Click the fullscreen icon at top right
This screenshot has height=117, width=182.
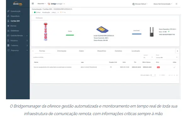point(176,4)
